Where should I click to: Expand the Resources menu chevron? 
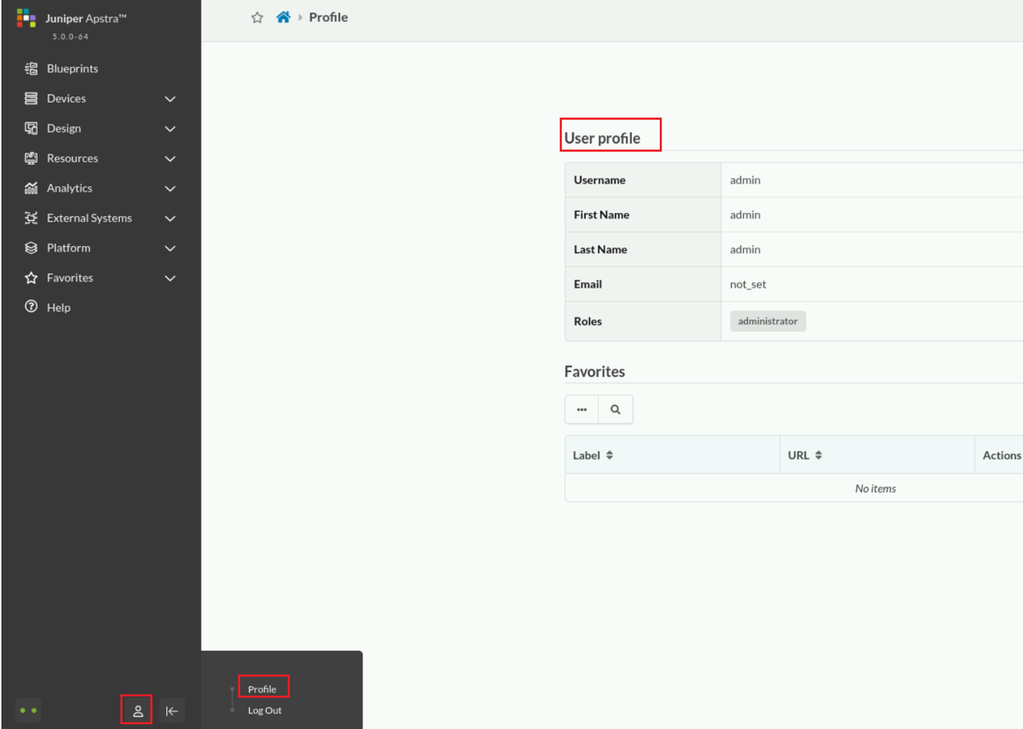point(170,158)
